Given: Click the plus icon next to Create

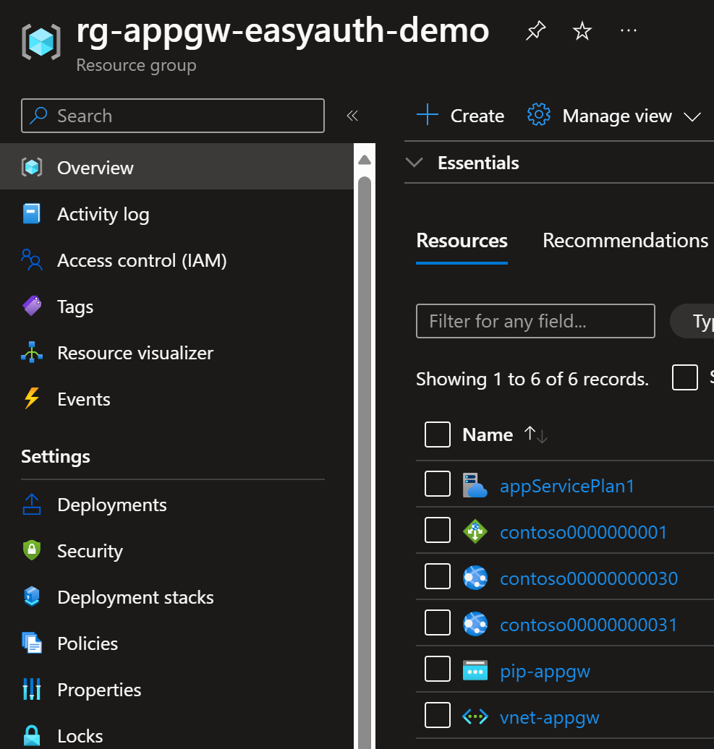Looking at the screenshot, I should [428, 115].
